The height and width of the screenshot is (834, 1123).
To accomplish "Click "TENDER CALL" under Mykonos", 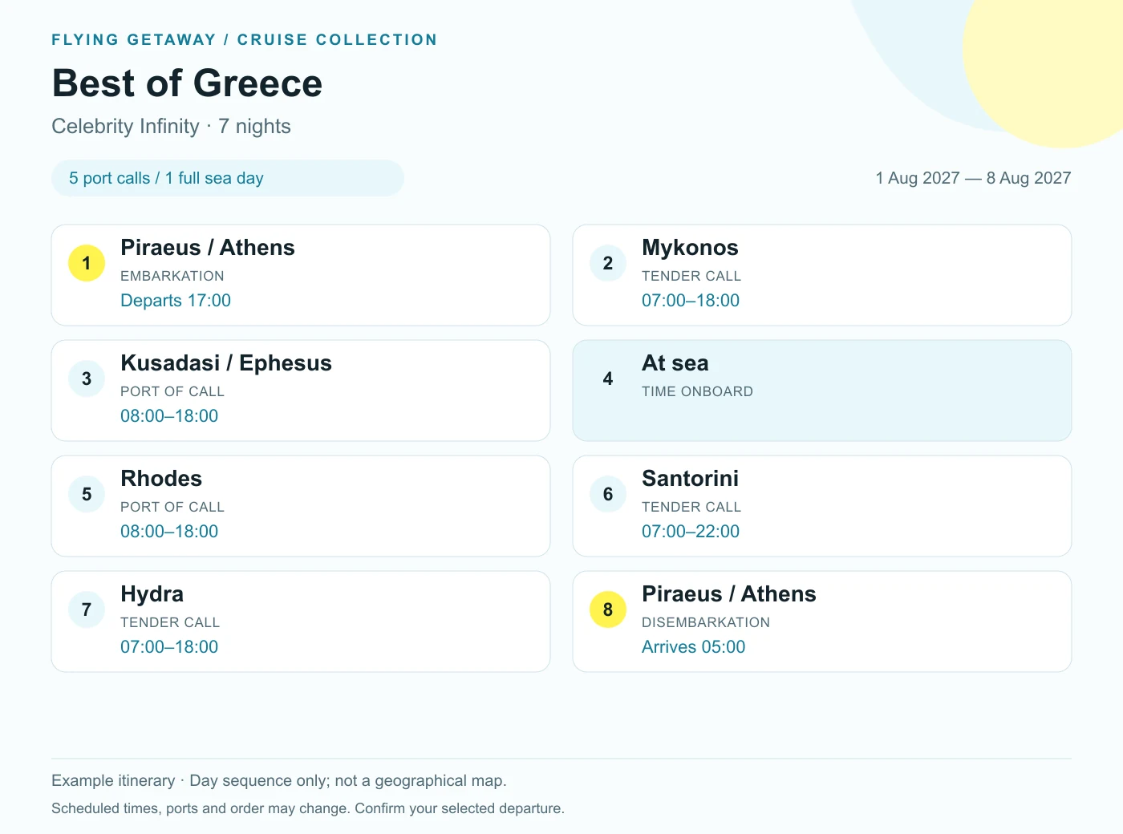I will click(691, 276).
